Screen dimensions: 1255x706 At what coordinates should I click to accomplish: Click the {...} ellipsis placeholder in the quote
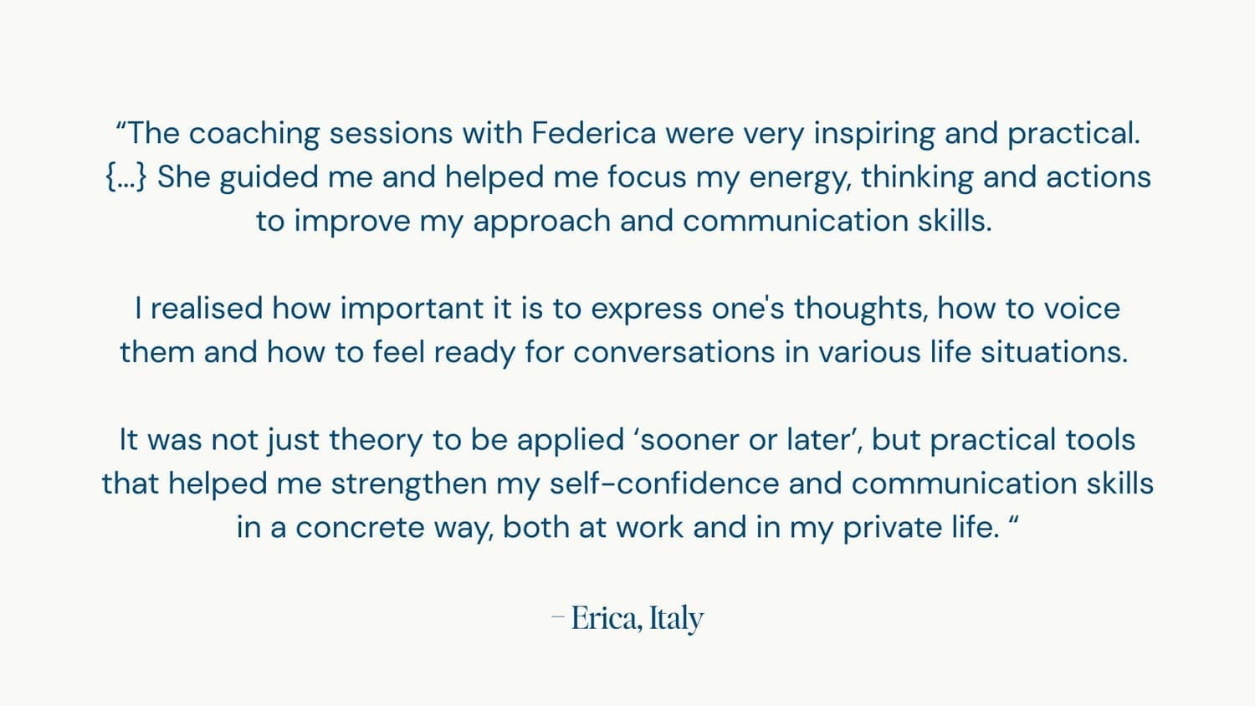[x=126, y=177]
